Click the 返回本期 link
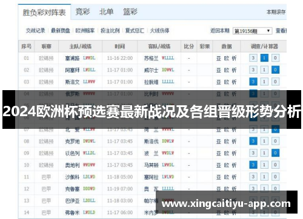 point(220,31)
